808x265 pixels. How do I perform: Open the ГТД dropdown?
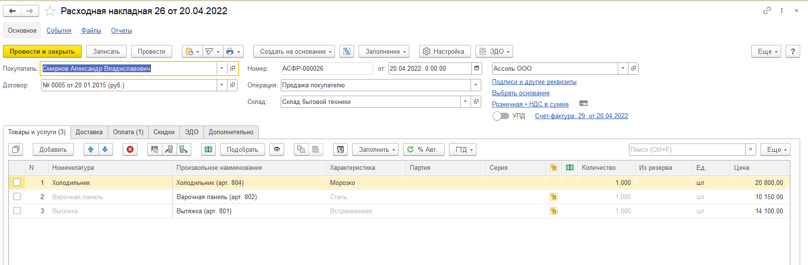[x=463, y=149]
